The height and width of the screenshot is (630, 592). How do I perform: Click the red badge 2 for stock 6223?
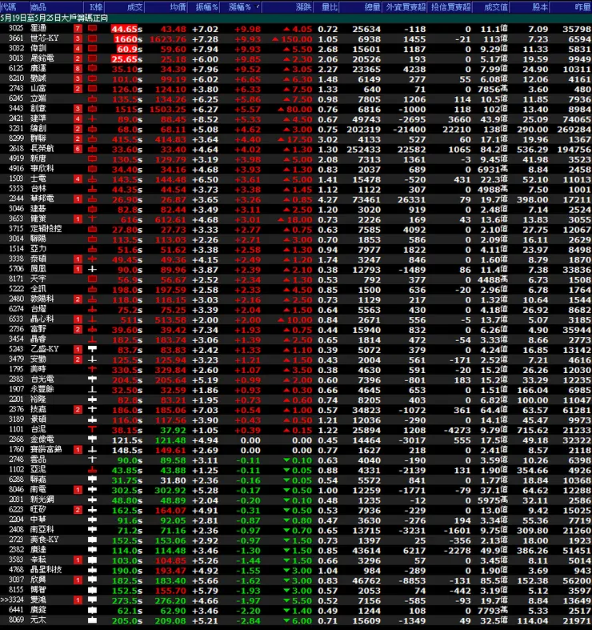(78, 510)
